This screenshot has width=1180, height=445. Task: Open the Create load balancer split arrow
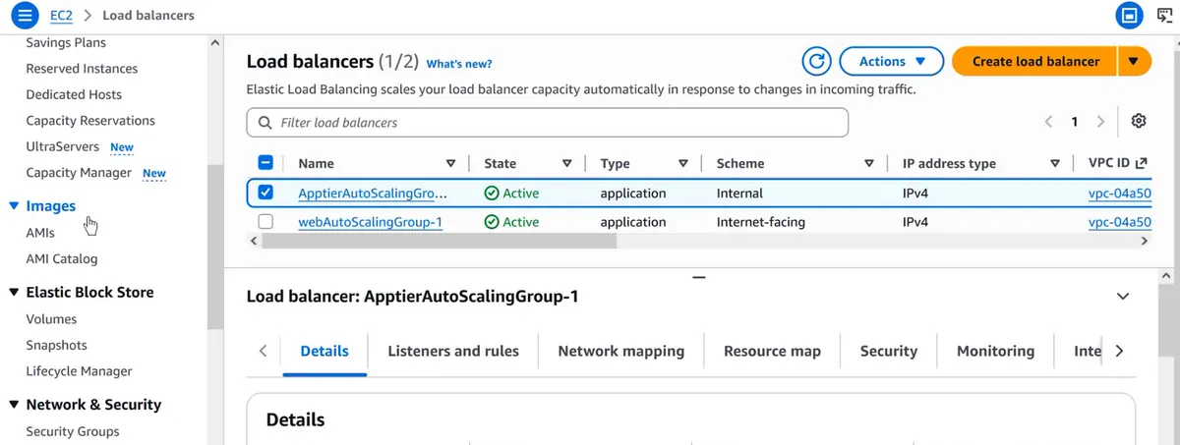click(1134, 61)
